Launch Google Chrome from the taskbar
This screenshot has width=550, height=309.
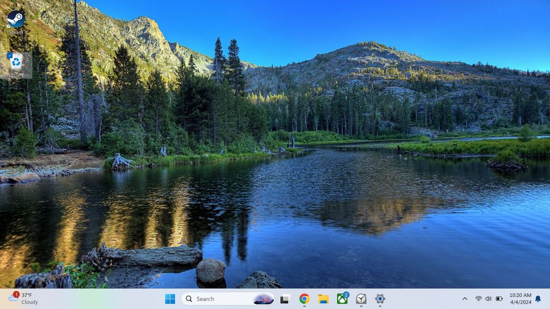coord(304,299)
